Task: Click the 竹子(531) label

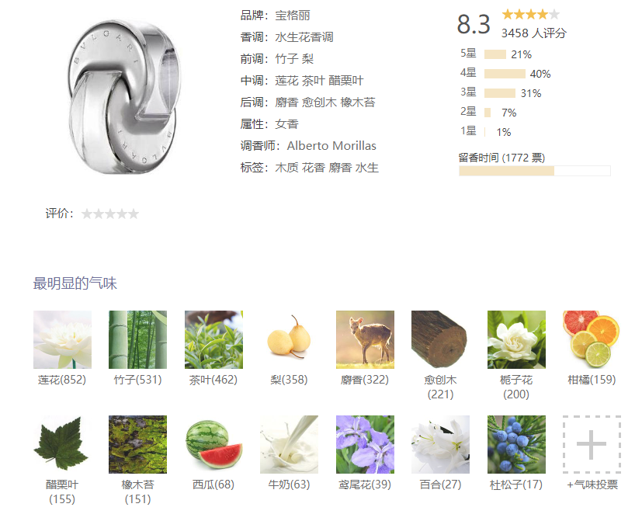Action: coord(137,380)
